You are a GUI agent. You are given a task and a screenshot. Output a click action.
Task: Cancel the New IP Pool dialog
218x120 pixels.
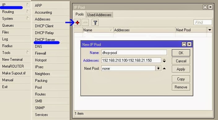point(181,61)
